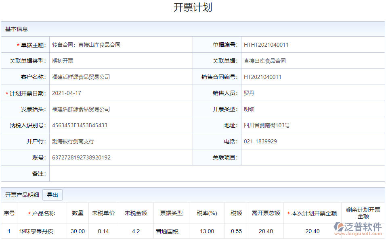Select the 本次计划开票金额 value 20.40

point(312,231)
